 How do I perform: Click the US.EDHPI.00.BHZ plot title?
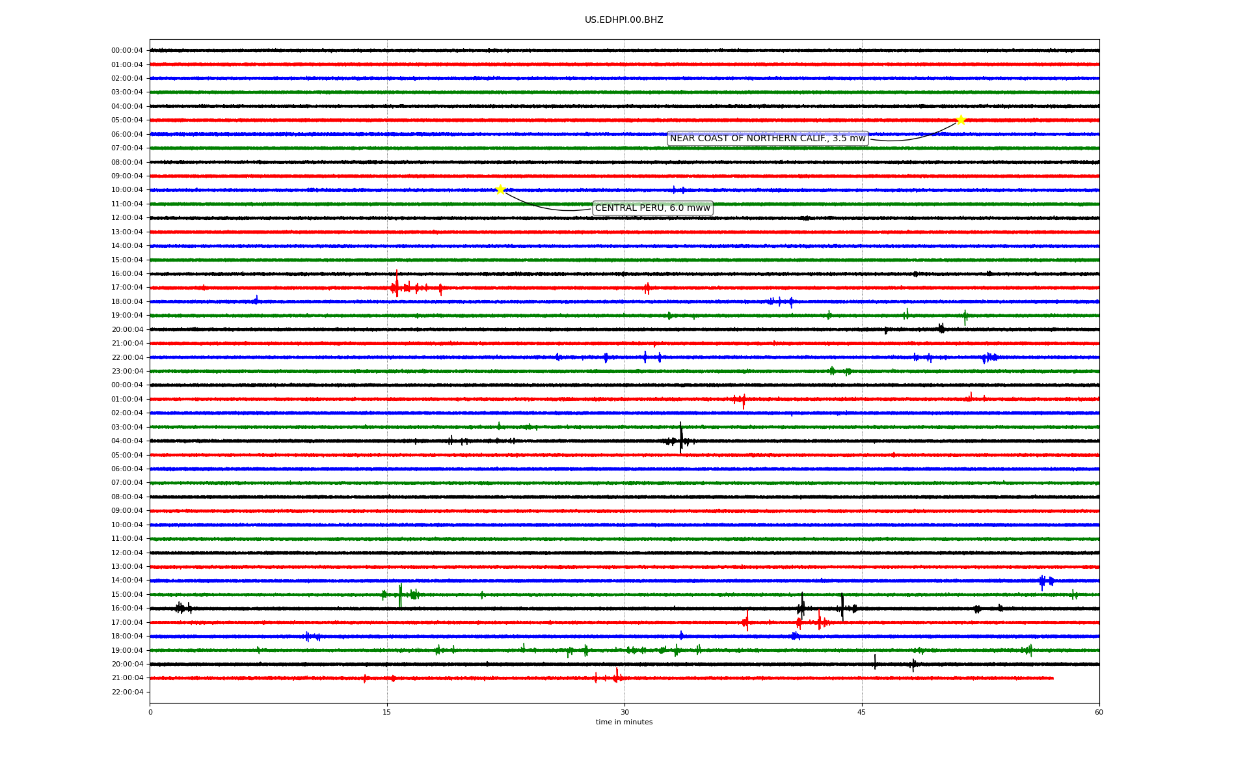click(624, 20)
